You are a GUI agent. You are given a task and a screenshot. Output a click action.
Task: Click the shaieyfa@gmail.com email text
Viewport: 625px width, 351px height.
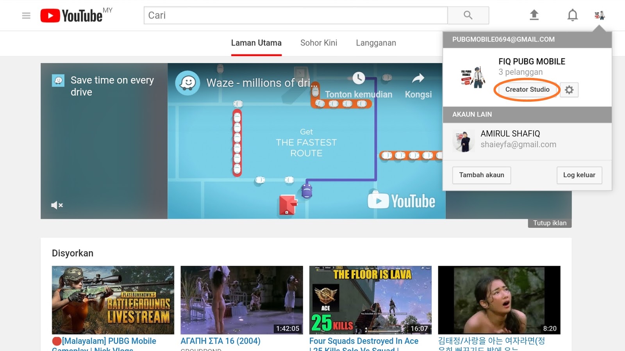point(518,145)
